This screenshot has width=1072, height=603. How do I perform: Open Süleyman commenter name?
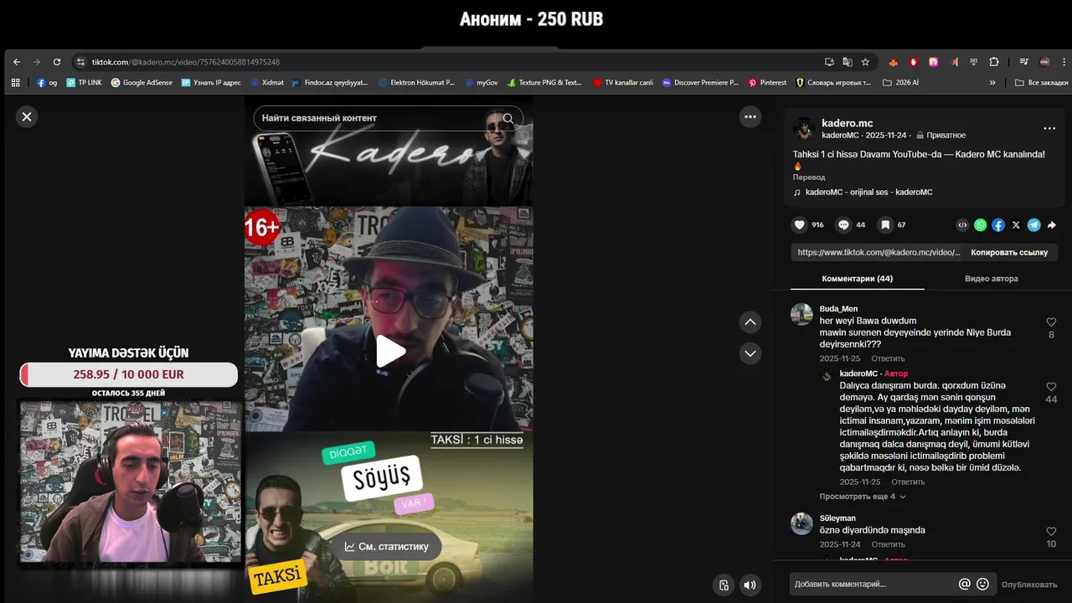(x=837, y=518)
